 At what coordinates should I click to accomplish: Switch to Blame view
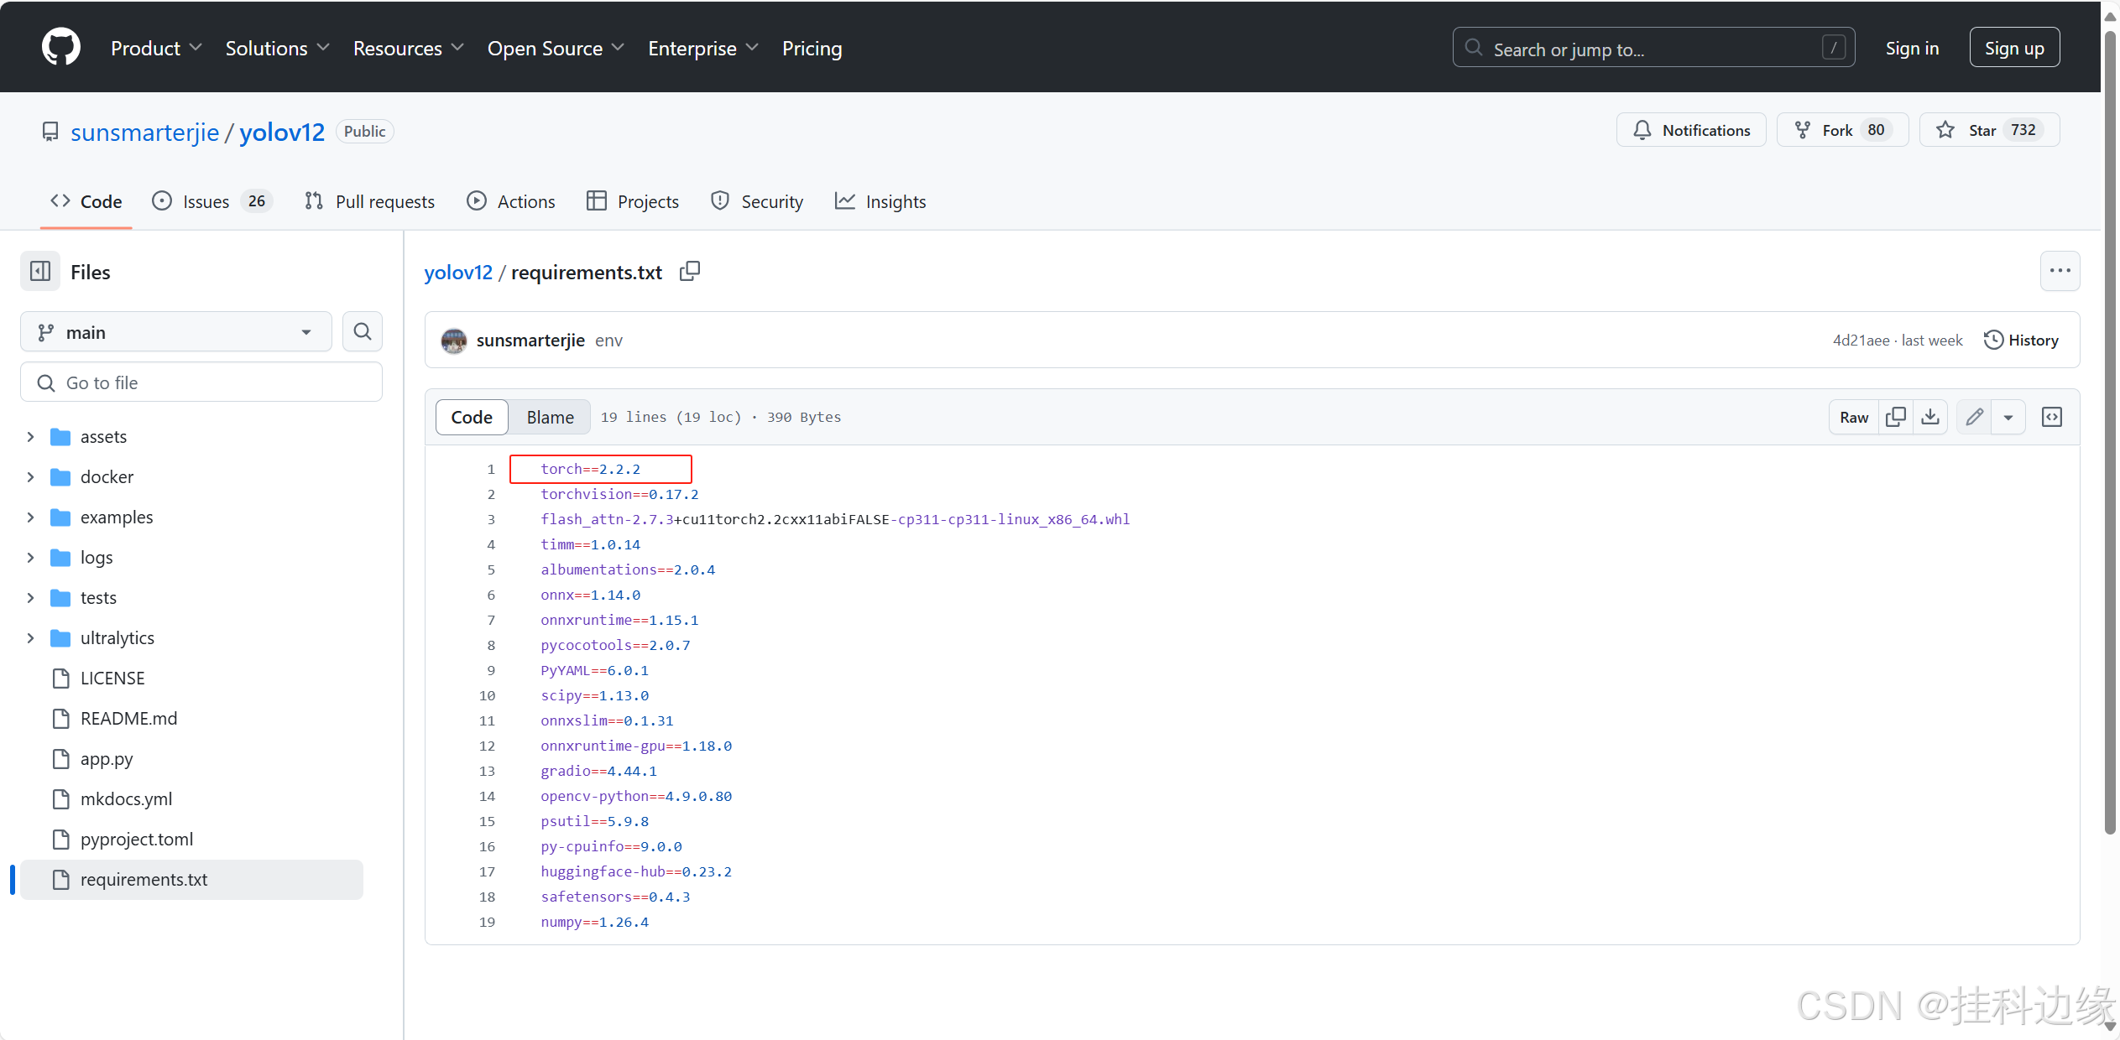click(550, 417)
